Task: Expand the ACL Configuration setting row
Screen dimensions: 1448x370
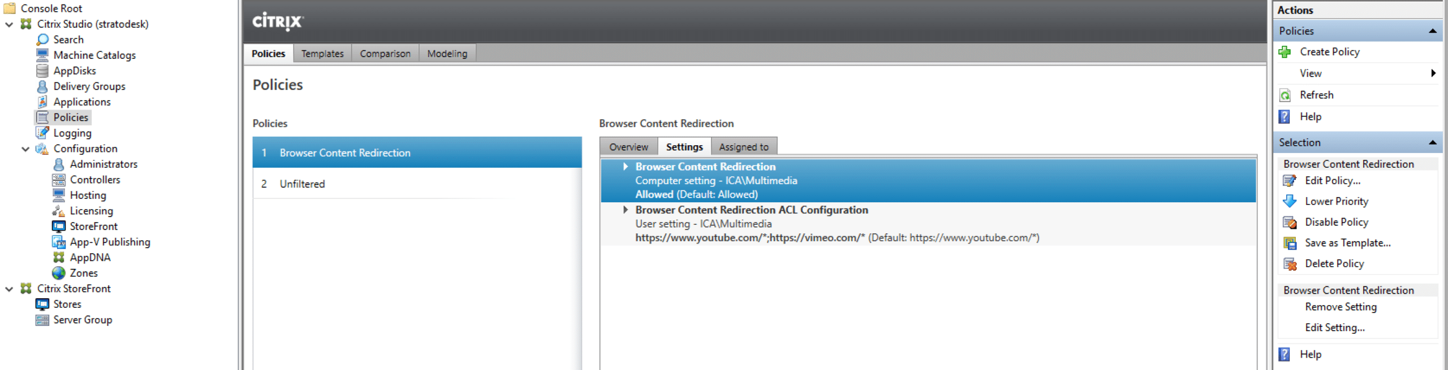Action: tap(626, 210)
